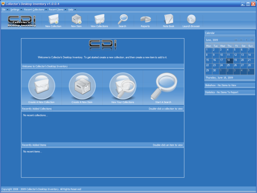This screenshot has width=257, height=193.
Task: Expand the Slideshow - No Items to View panel
Action: pos(229,85)
